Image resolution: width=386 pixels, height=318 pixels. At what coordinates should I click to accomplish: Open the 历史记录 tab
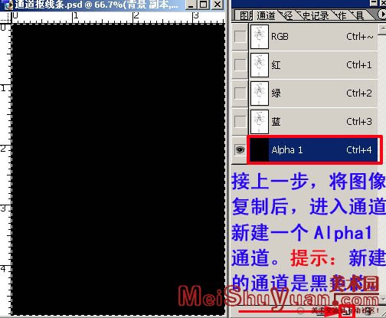pos(315,15)
